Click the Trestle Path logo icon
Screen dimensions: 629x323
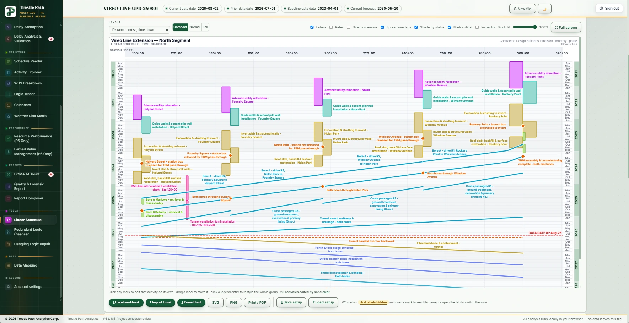11,12
